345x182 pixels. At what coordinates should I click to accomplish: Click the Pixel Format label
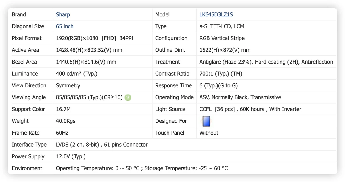click(26, 38)
